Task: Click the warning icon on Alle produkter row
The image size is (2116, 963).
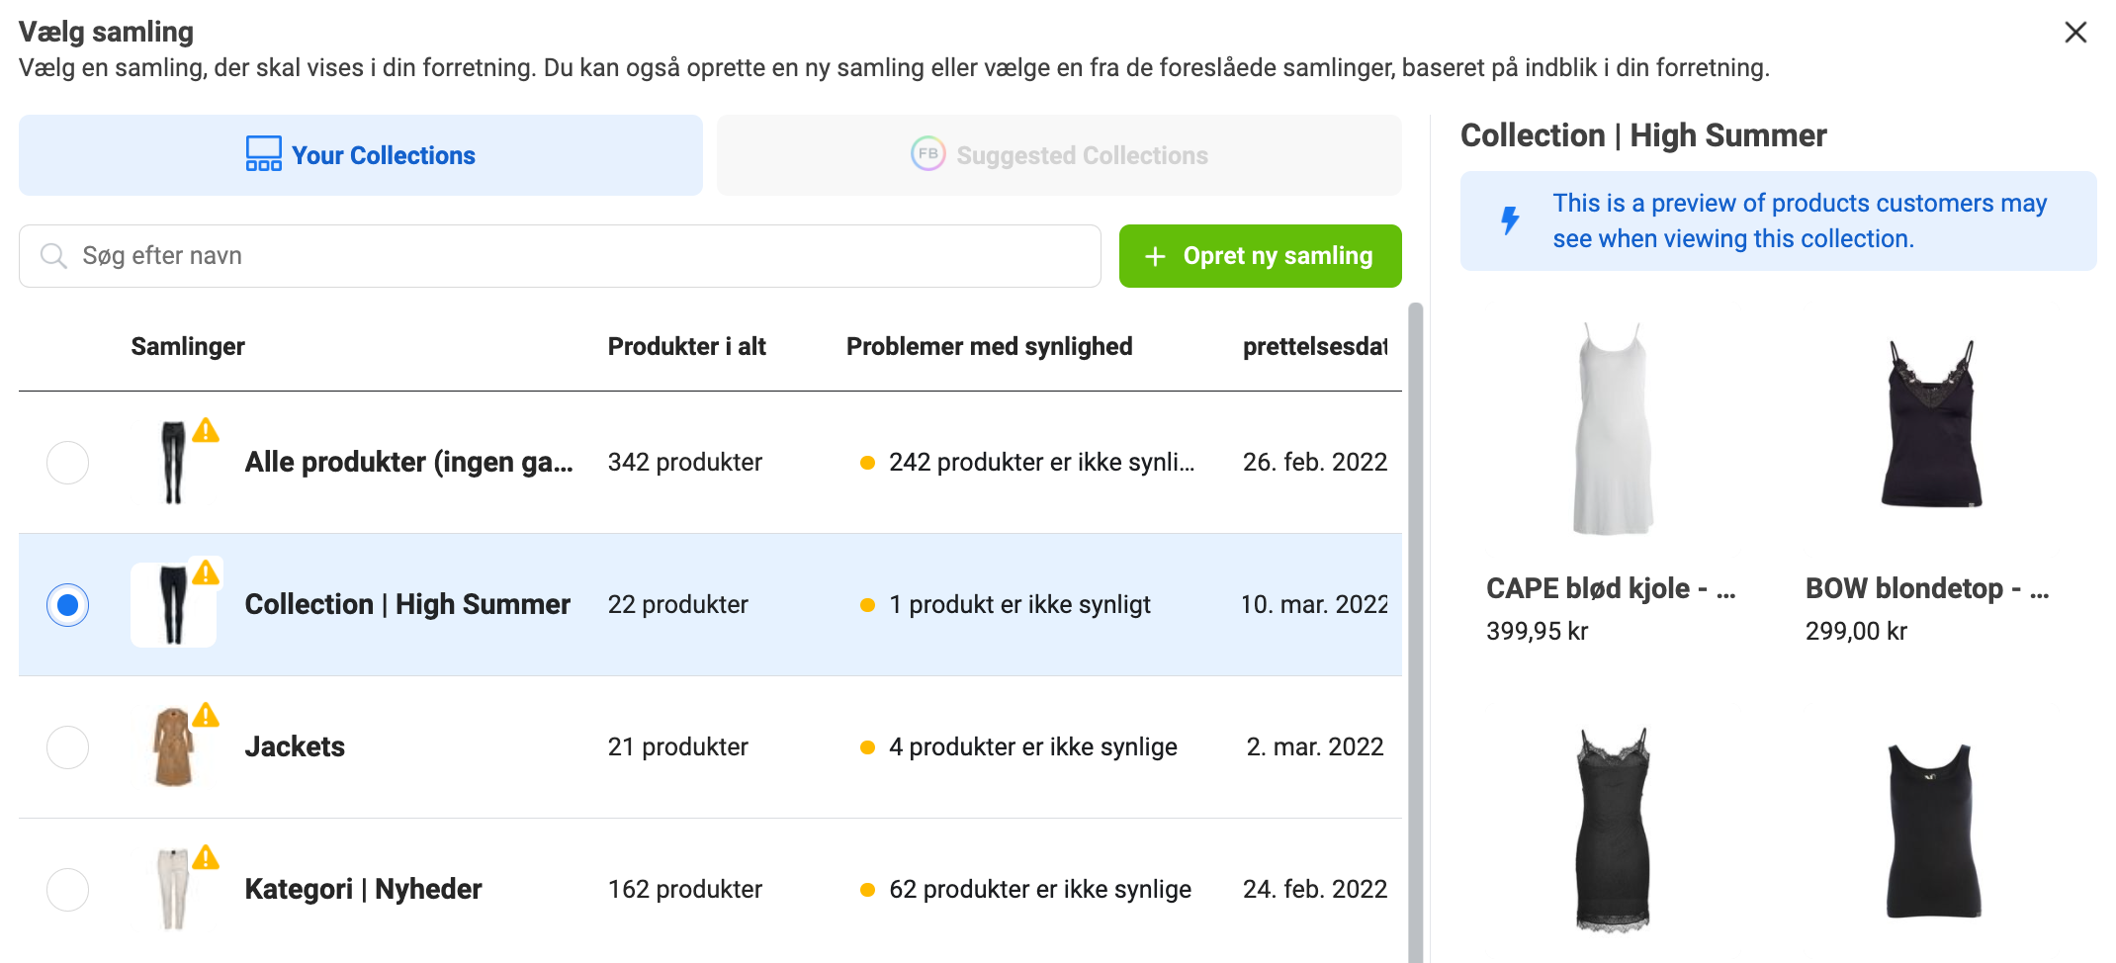Action: tap(206, 430)
